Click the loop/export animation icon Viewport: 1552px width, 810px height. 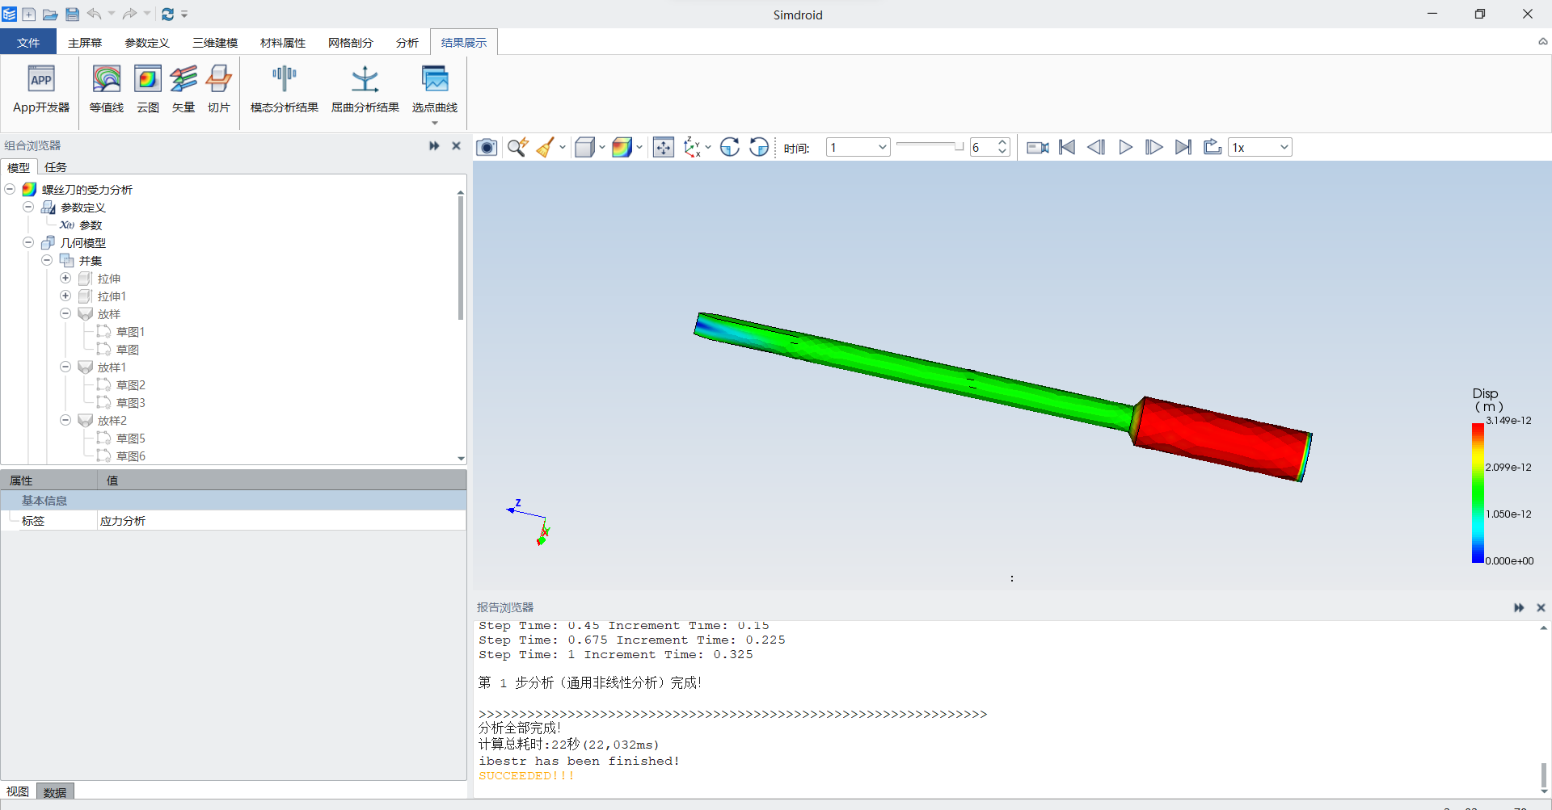pos(1212,147)
